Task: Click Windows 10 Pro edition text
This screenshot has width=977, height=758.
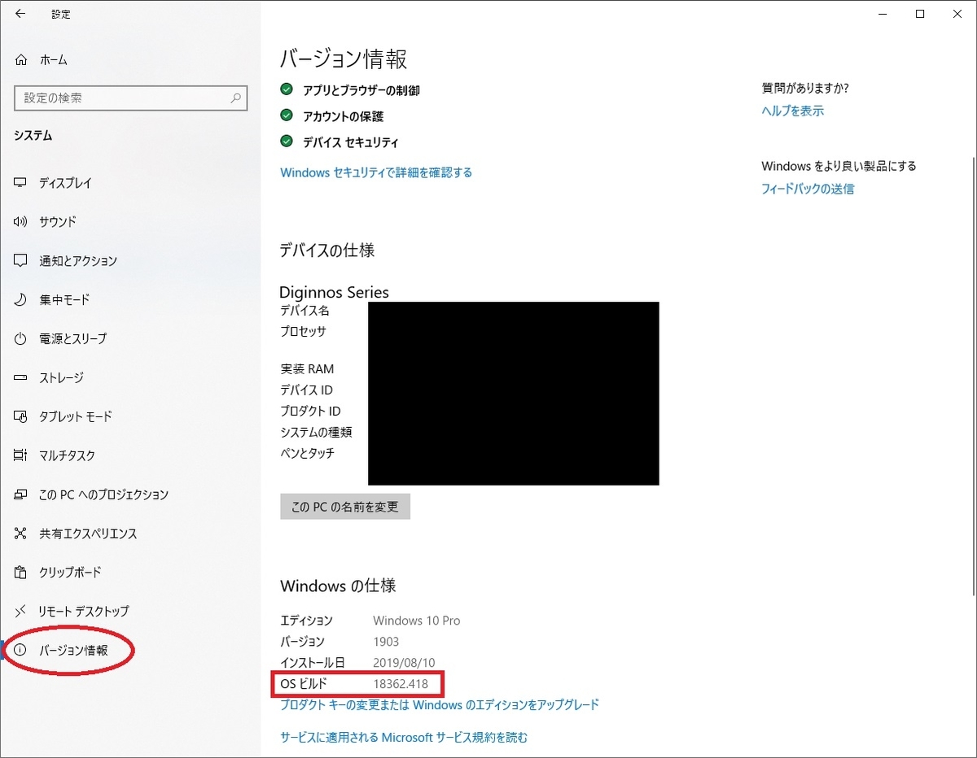Action: pos(416,621)
